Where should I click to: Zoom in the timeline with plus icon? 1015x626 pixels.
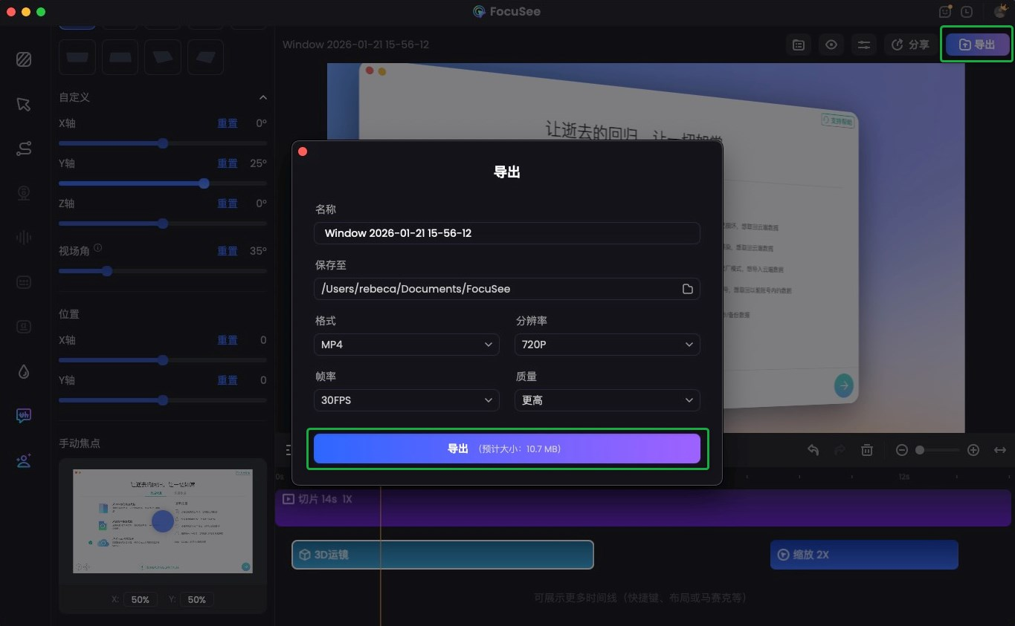[x=973, y=450]
